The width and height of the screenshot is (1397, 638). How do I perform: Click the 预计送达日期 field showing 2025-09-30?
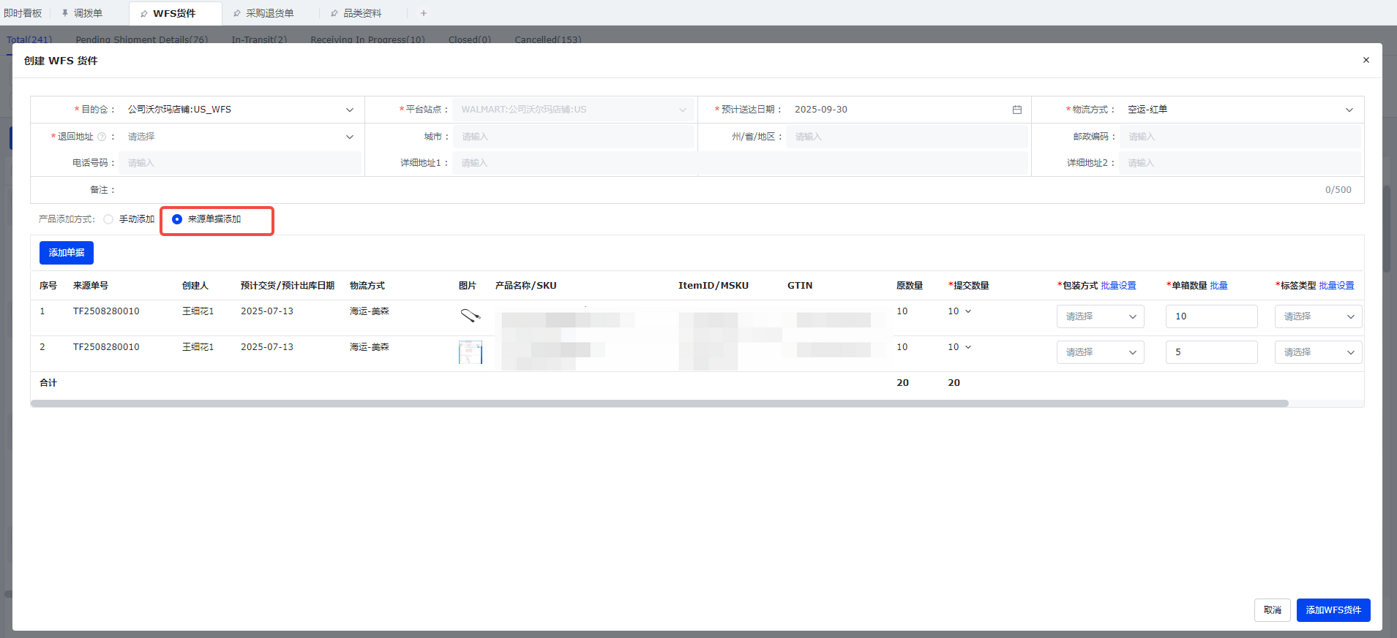point(907,110)
